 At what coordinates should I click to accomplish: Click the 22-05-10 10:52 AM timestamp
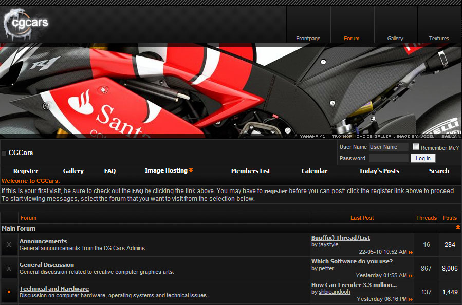coord(383,252)
